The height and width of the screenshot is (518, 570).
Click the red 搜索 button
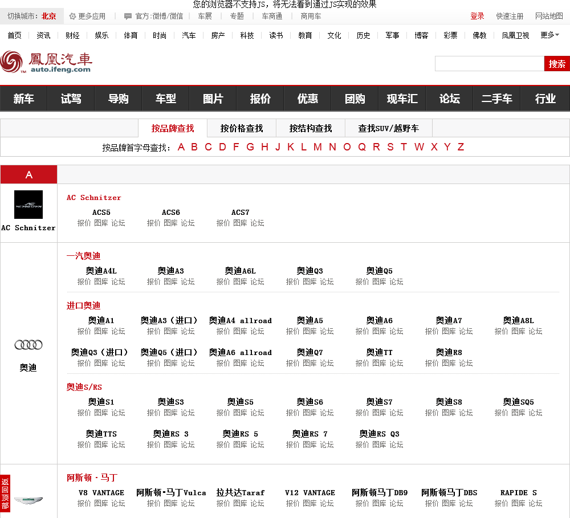tap(557, 64)
